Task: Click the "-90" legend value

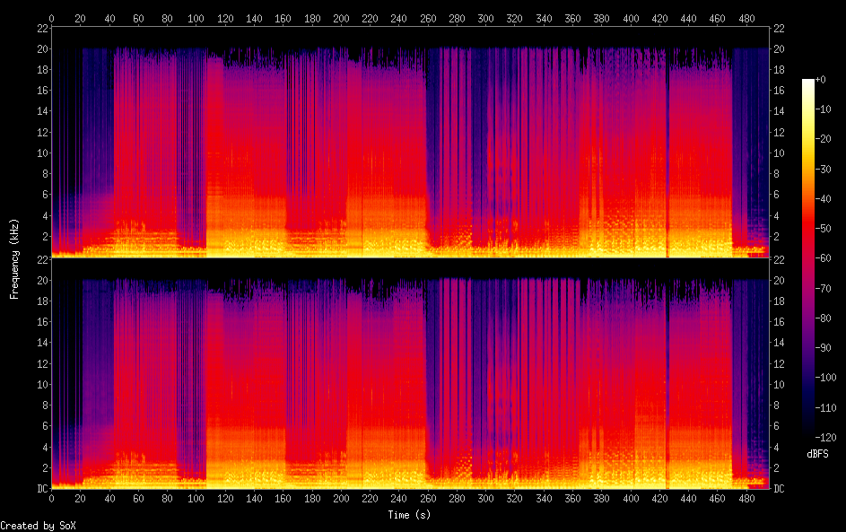Action: (x=824, y=347)
